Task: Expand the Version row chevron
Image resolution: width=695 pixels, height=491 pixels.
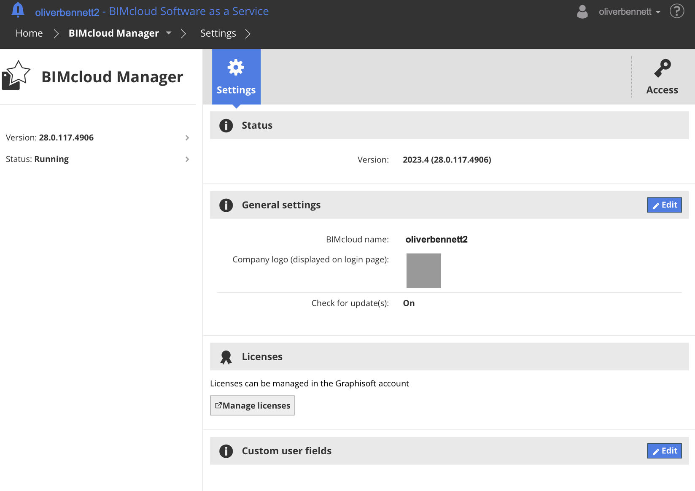Action: [187, 138]
